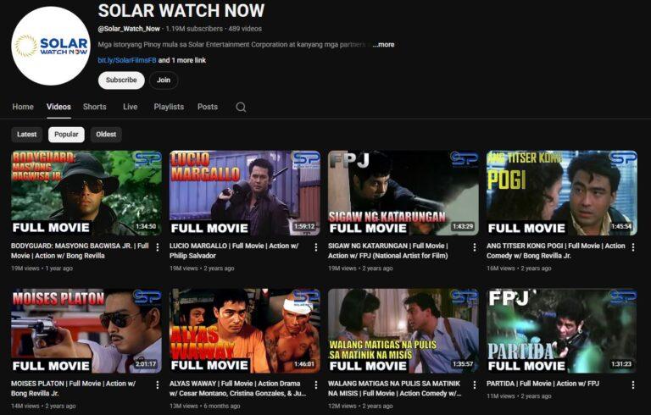
Task: Switch to the Playlists tab
Action: (169, 107)
